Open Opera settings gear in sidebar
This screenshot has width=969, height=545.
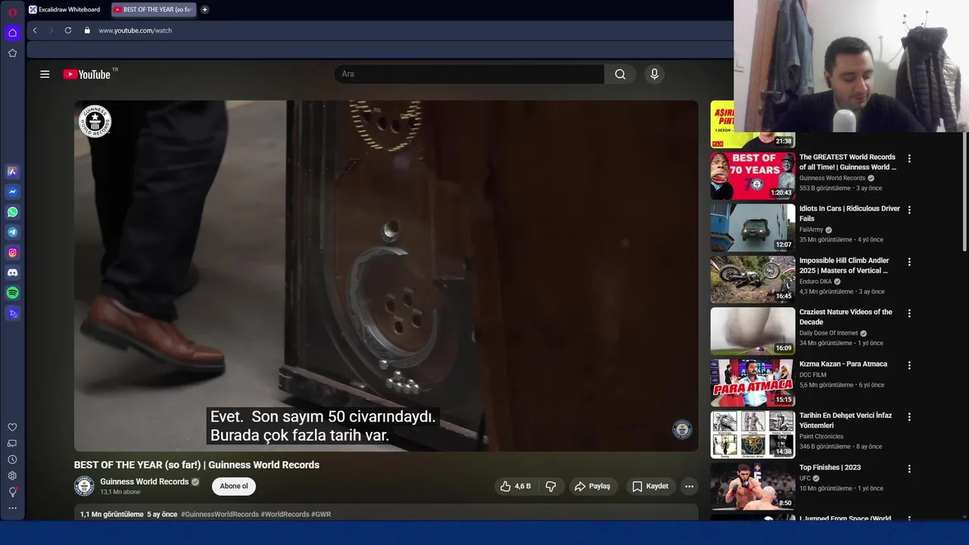pyautogui.click(x=12, y=475)
